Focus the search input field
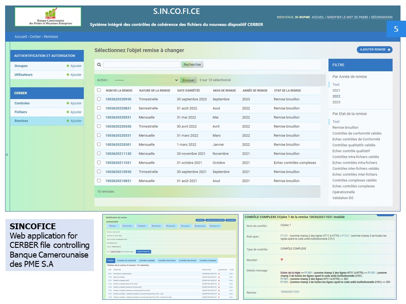 (141, 65)
